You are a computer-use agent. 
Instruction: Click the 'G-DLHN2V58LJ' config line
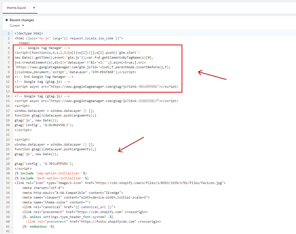point(44,125)
